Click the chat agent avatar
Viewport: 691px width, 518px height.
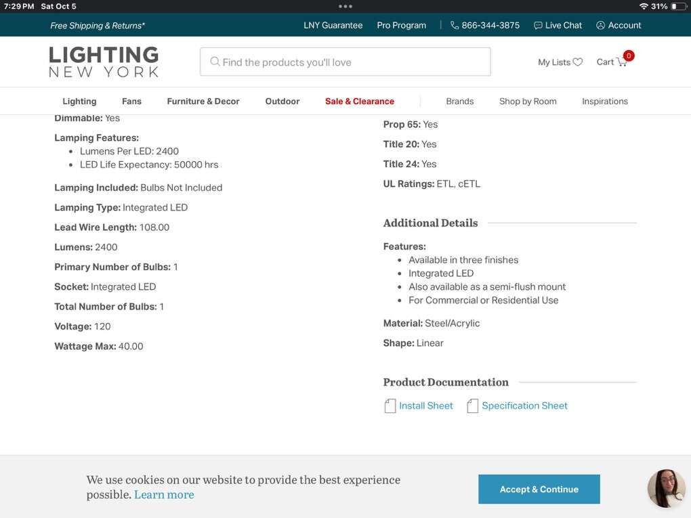point(666,488)
